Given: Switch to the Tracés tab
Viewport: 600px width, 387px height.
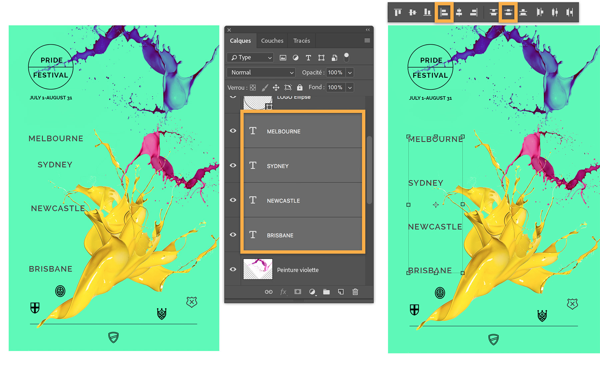Looking at the screenshot, I should pyautogui.click(x=301, y=40).
